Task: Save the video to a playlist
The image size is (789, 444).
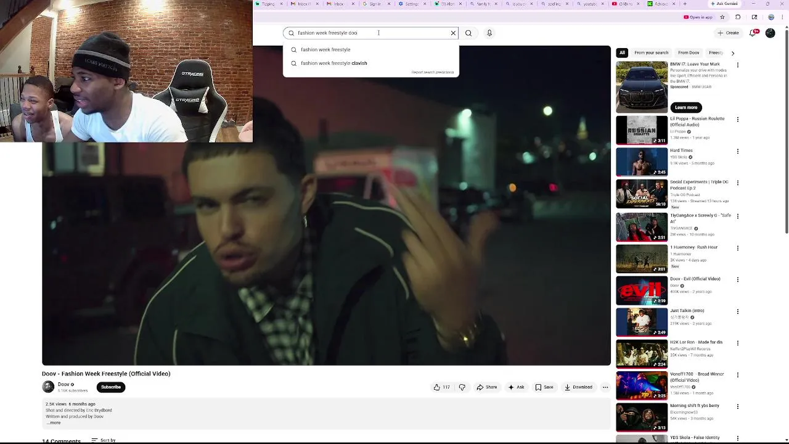Action: [544, 387]
